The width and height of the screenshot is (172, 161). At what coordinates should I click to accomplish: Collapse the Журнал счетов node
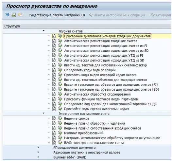(x=43, y=31)
